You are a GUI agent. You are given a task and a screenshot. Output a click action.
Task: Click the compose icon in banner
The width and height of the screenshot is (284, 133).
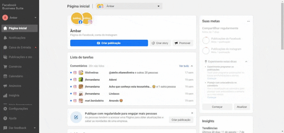(76, 117)
